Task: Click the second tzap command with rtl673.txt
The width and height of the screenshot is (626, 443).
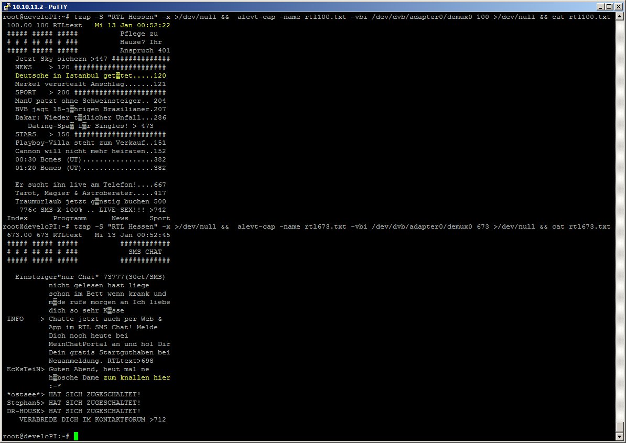Action: click(x=342, y=226)
